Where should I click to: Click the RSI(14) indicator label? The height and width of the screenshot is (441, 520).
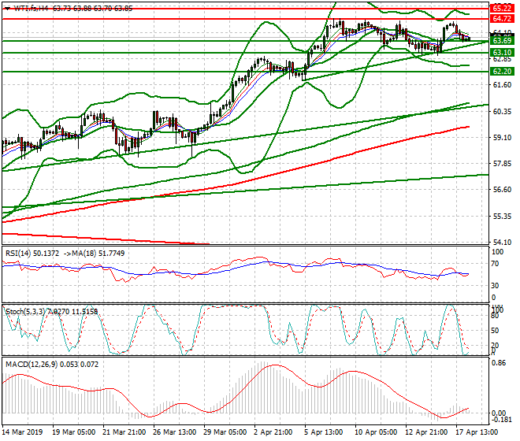[18, 254]
